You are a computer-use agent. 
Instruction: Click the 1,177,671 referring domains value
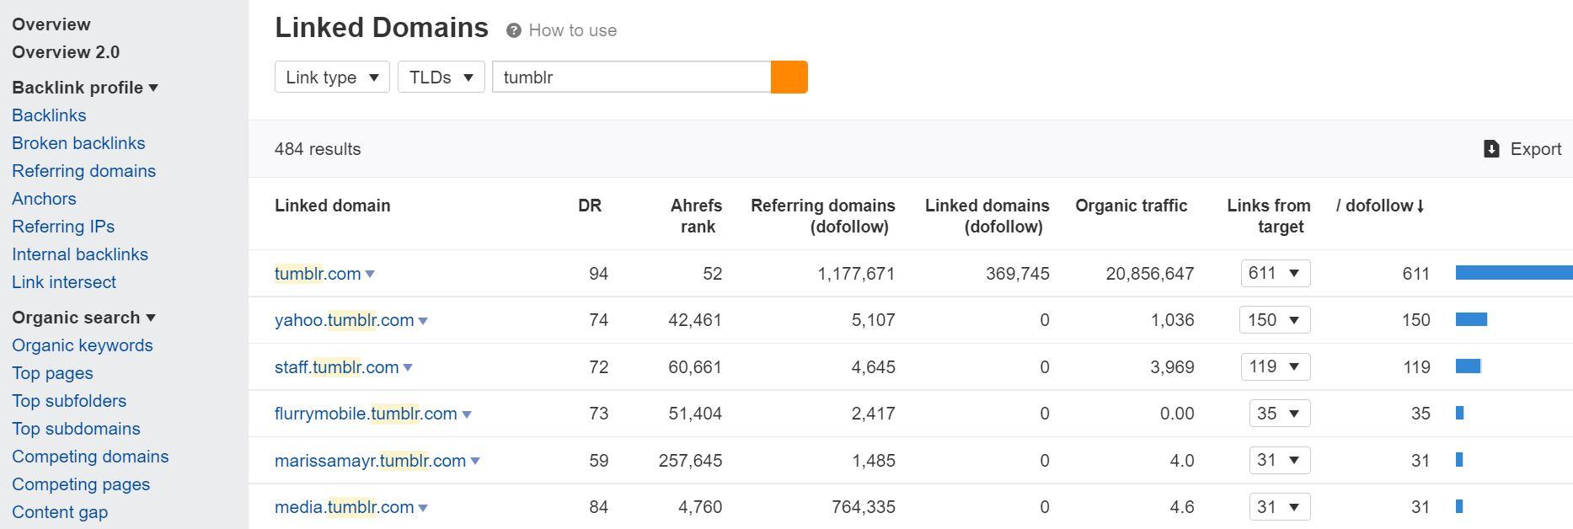[856, 274]
